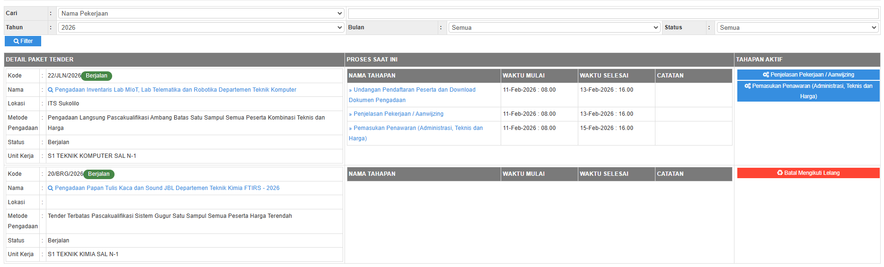Expand the Tahun 2026 dropdown
The width and height of the screenshot is (884, 267).
201,27
